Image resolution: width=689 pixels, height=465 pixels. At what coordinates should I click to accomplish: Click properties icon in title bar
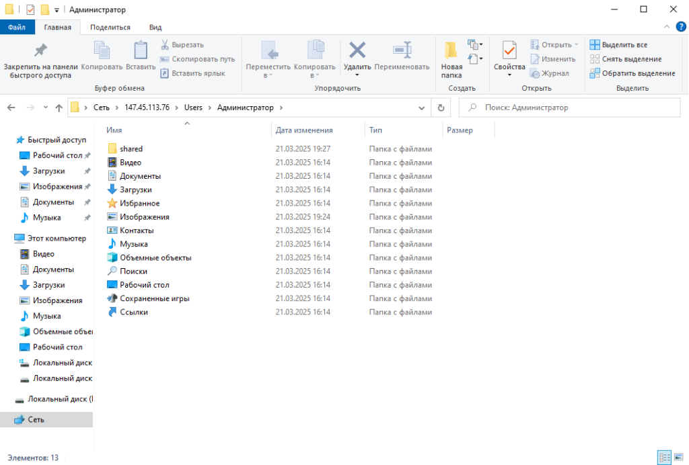point(30,9)
